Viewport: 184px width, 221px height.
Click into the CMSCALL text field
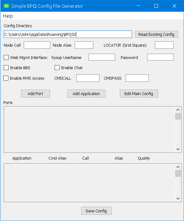tap(88, 78)
